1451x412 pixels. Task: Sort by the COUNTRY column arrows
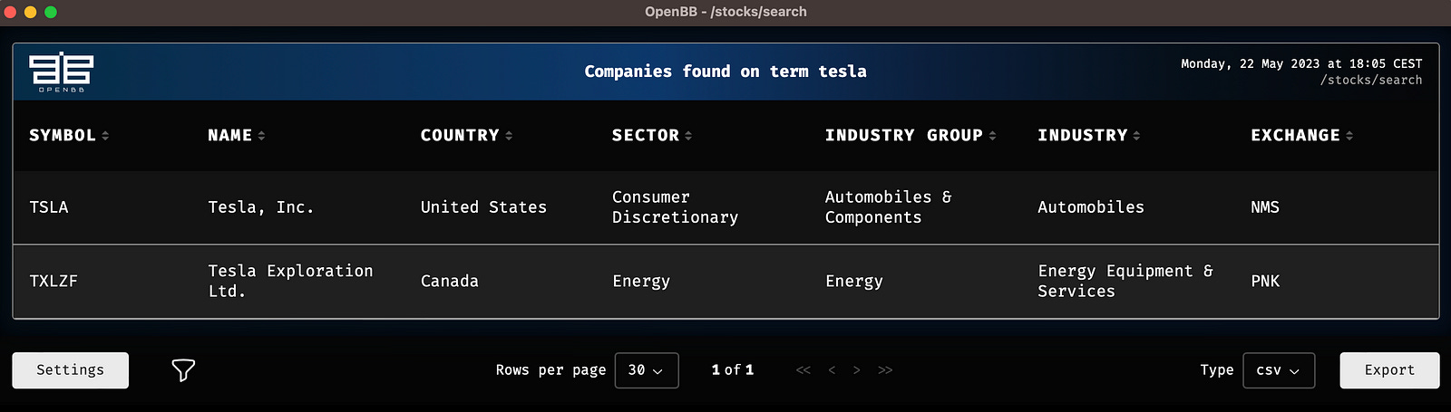509,136
